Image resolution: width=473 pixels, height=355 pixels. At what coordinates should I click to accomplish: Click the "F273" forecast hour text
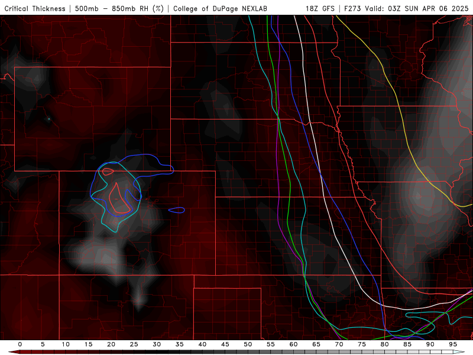tap(353, 9)
